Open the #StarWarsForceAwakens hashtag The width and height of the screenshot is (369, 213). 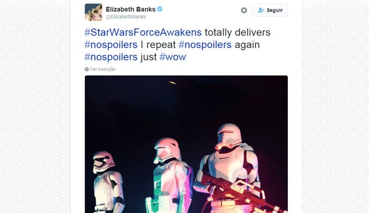pos(143,32)
